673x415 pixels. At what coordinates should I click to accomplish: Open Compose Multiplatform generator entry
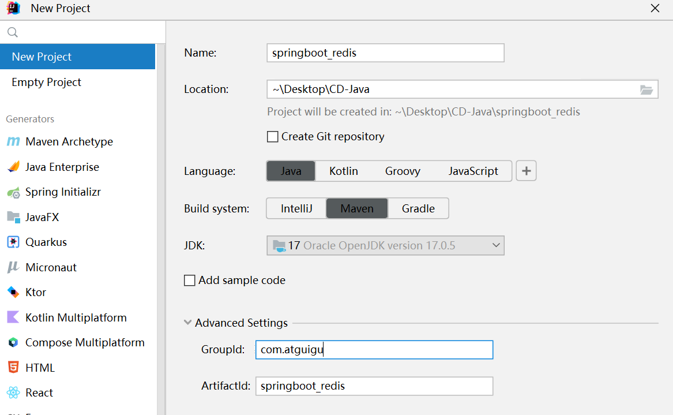[78, 342]
